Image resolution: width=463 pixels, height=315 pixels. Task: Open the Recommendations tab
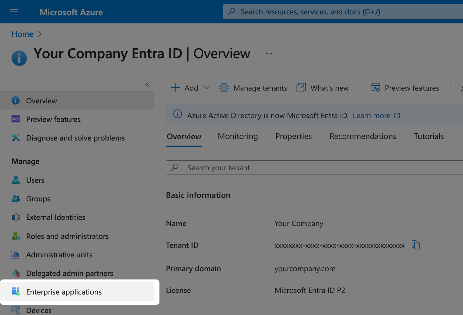click(362, 136)
